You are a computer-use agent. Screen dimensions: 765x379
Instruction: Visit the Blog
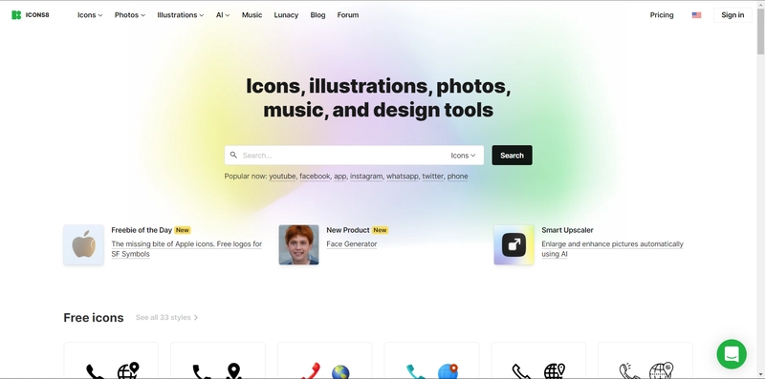[317, 15]
